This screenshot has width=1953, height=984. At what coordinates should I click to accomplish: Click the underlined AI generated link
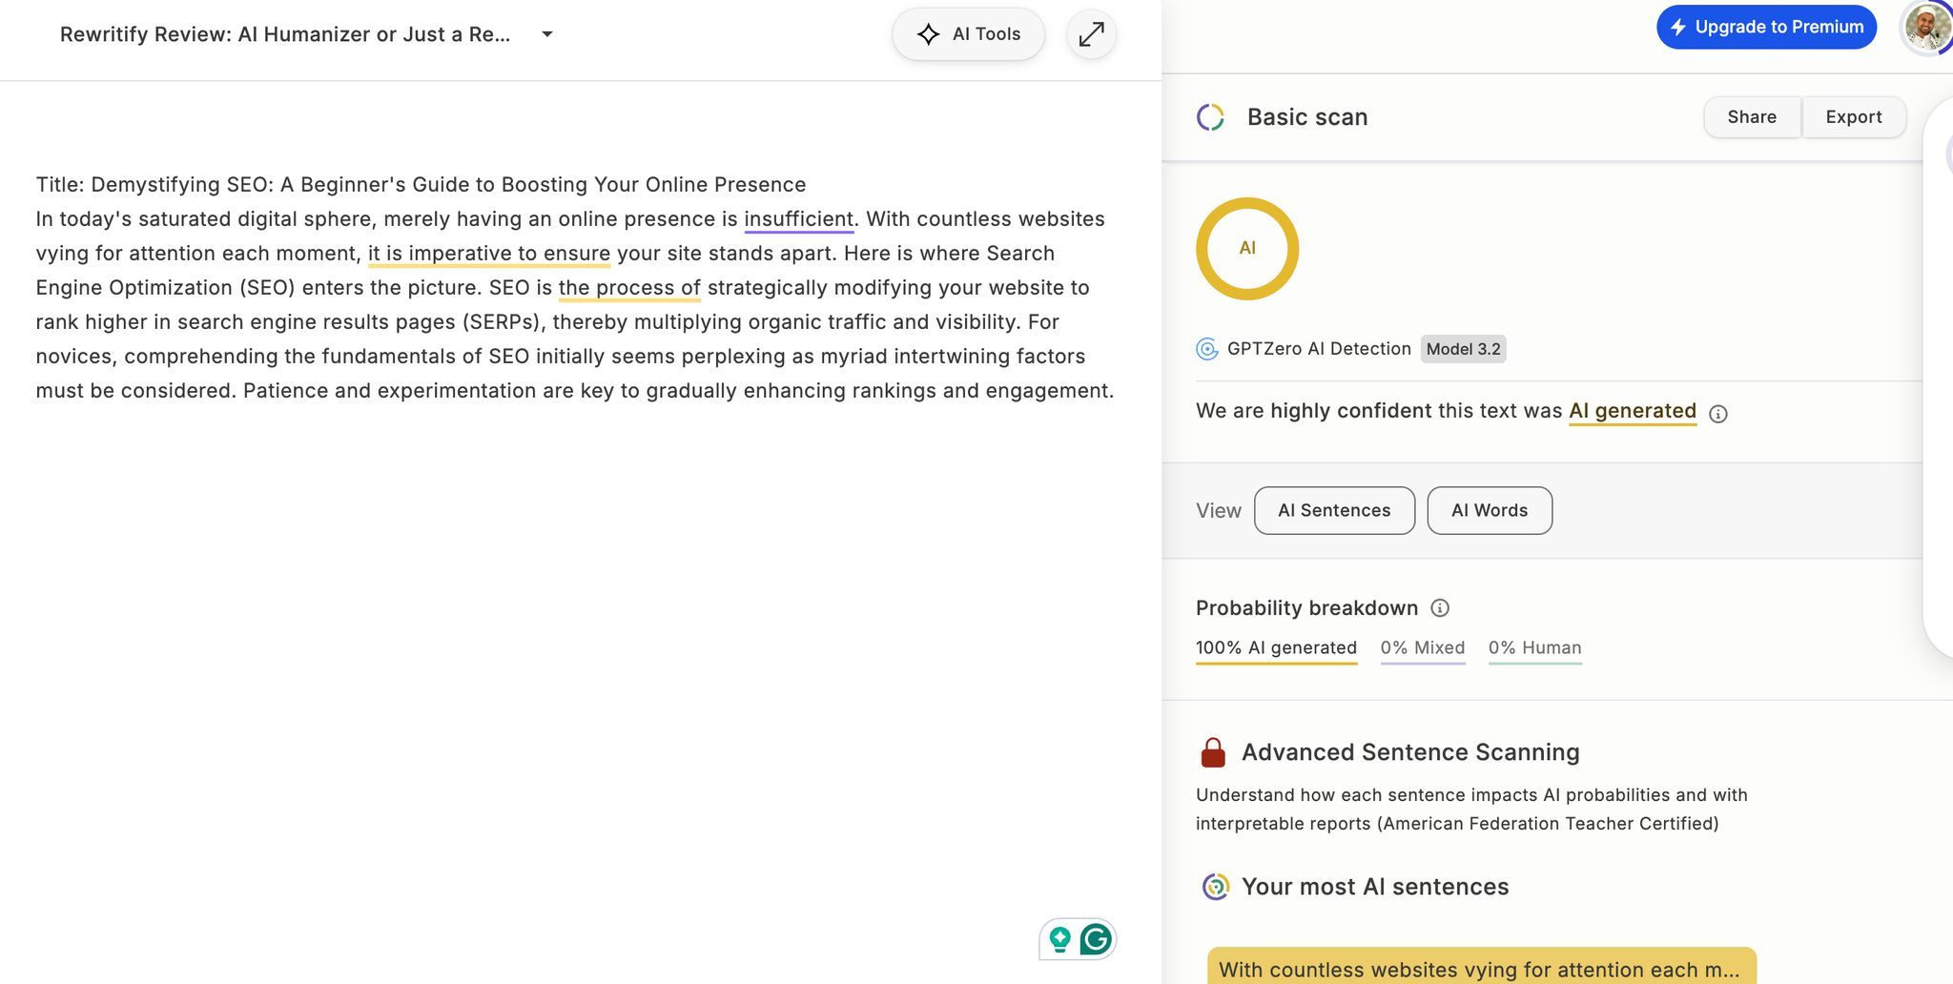pos(1633,411)
